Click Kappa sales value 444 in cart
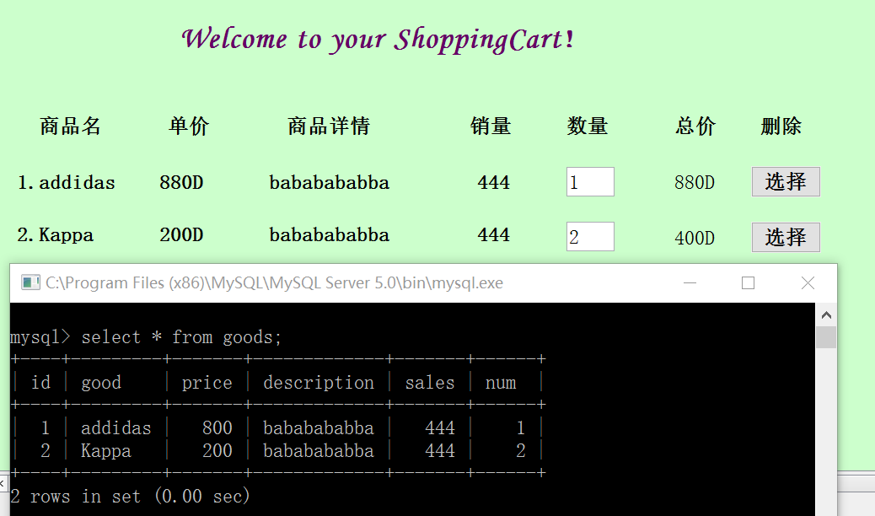 (x=494, y=234)
